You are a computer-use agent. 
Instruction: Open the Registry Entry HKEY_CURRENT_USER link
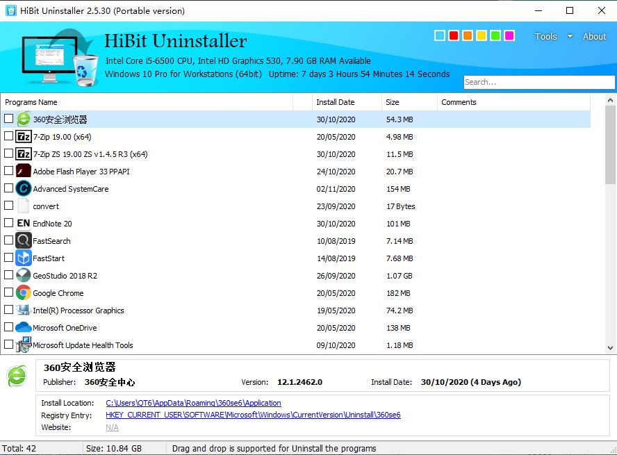point(253,415)
